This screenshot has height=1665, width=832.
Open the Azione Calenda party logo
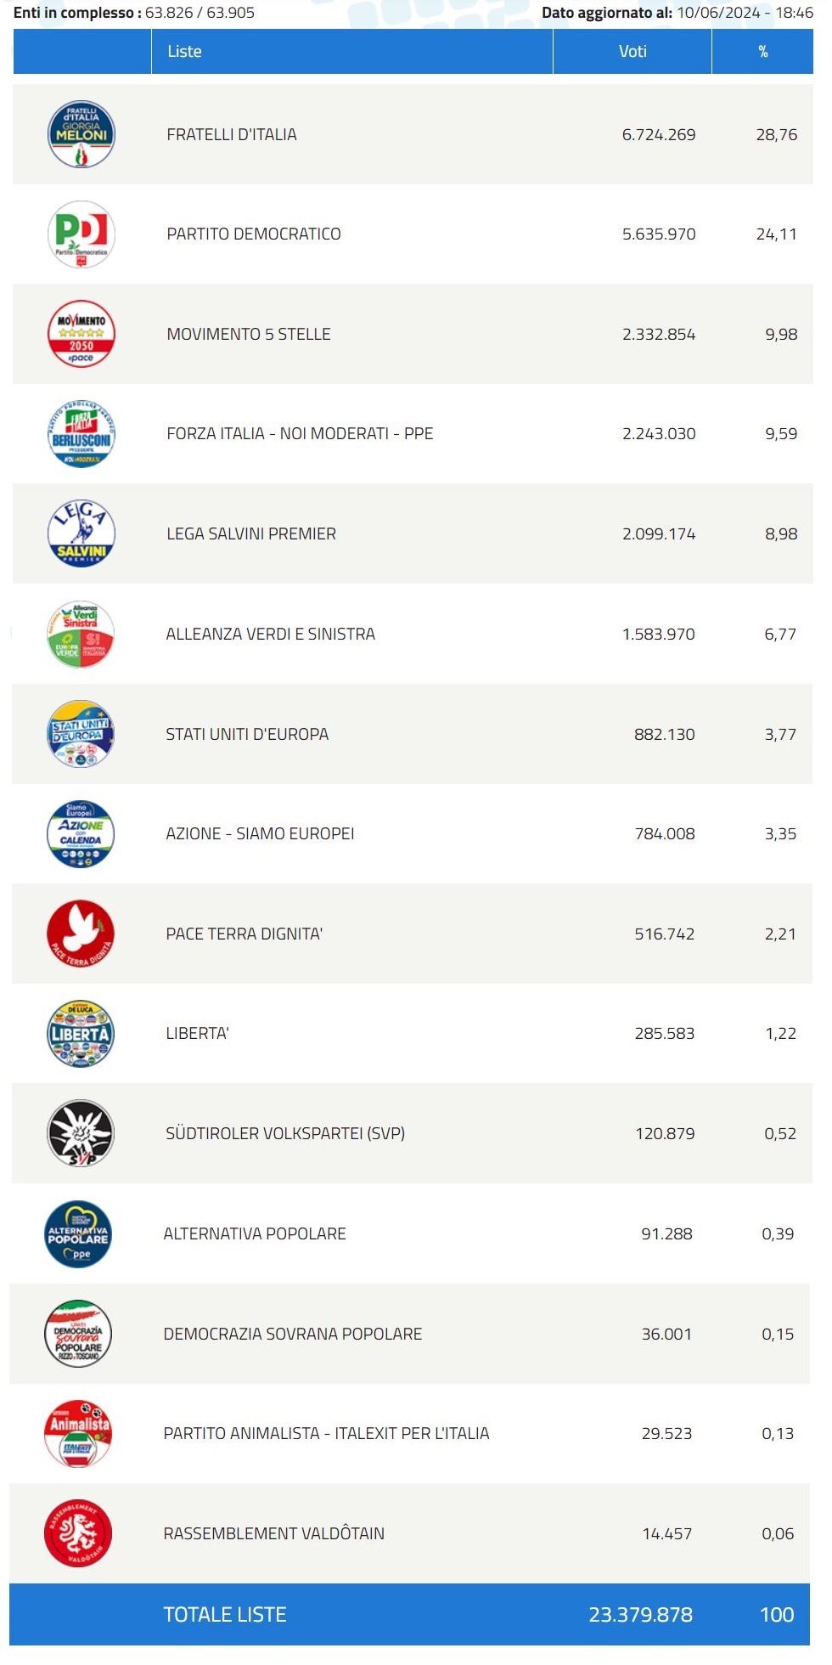tap(81, 833)
